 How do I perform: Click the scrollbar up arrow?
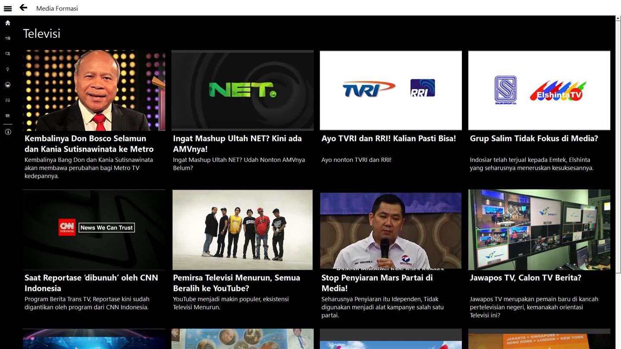[618, 19]
